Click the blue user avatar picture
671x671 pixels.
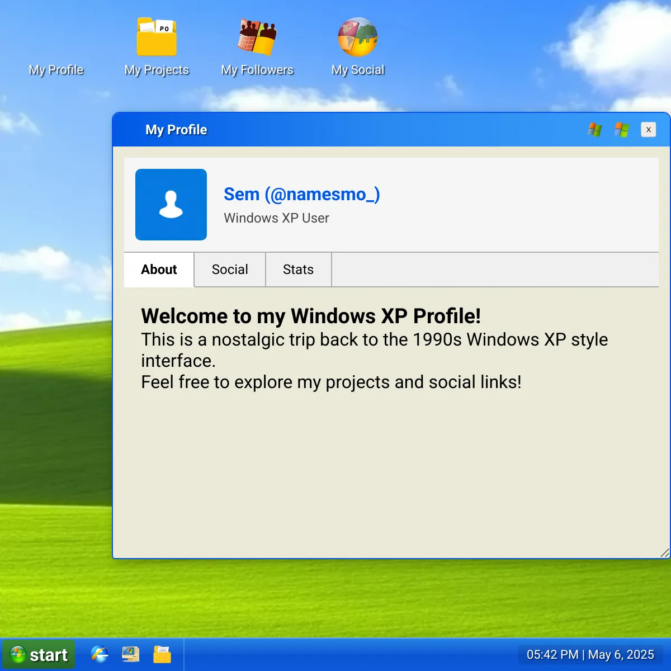pos(171,205)
